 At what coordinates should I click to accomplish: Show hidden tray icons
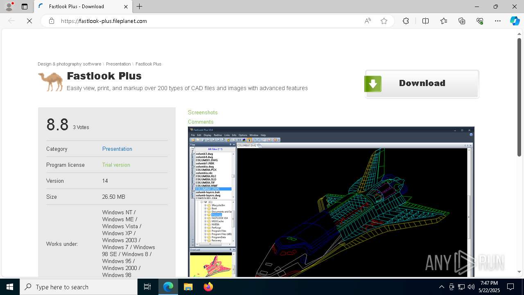(441, 287)
